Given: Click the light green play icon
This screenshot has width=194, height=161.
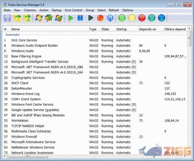Looking at the screenshot, I should click(71, 18).
